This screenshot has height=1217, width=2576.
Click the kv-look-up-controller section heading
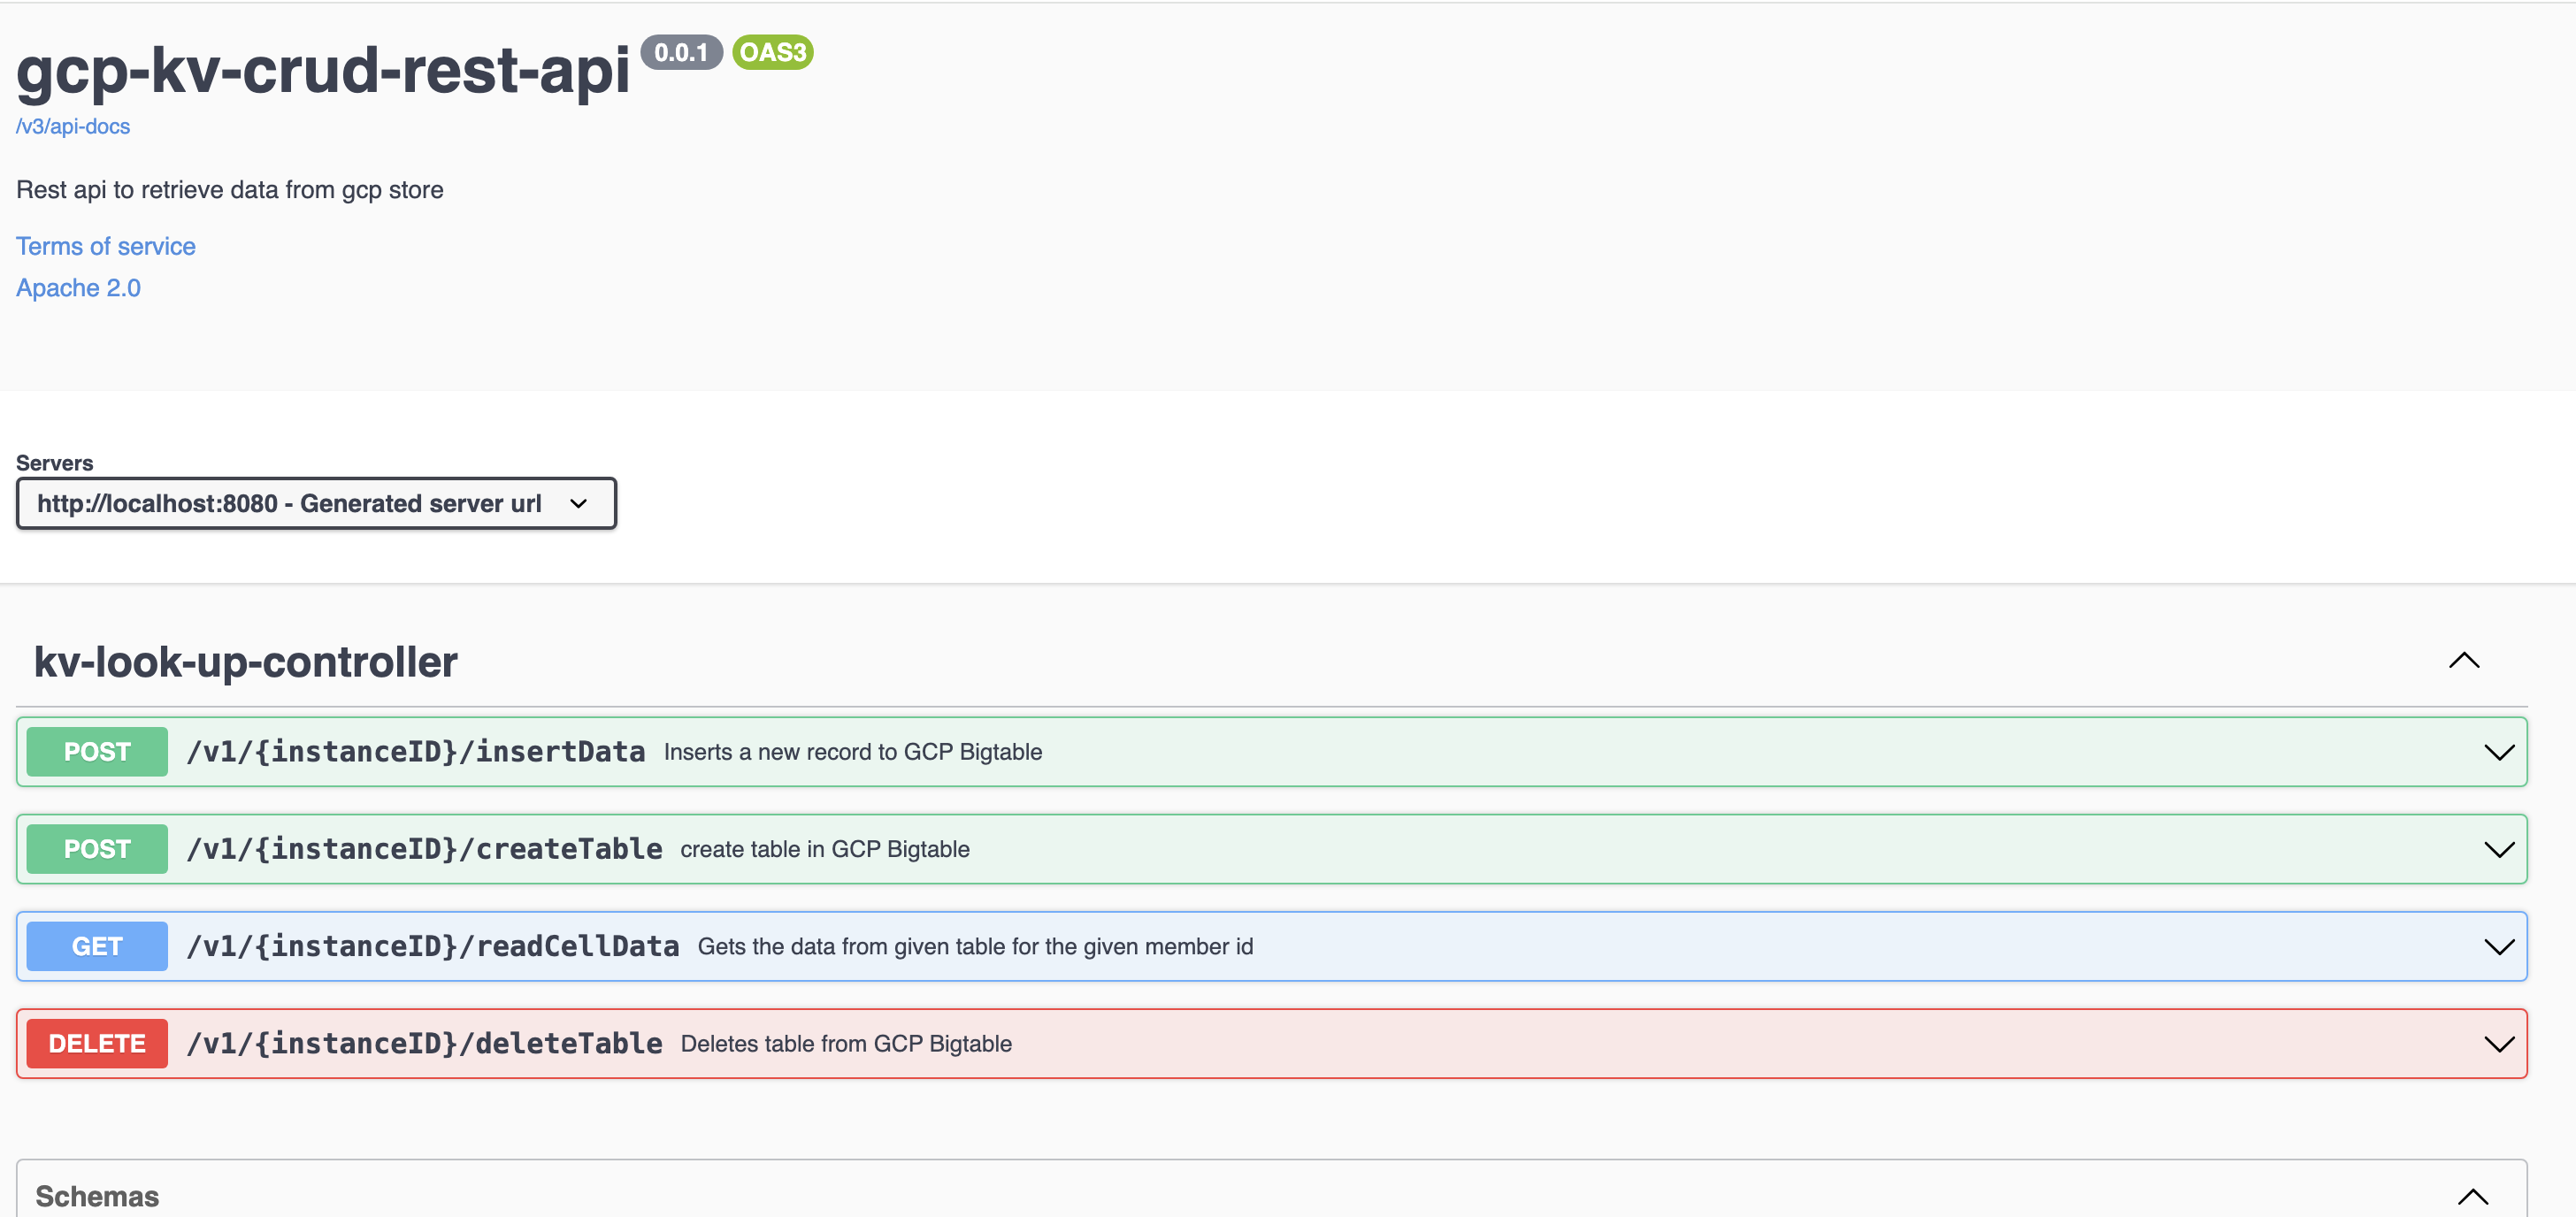click(246, 661)
